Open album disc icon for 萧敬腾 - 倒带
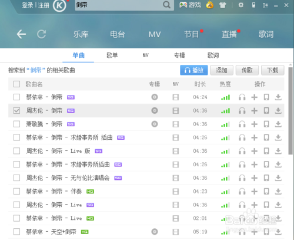The height and width of the screenshot is (240, 294). 155,124
